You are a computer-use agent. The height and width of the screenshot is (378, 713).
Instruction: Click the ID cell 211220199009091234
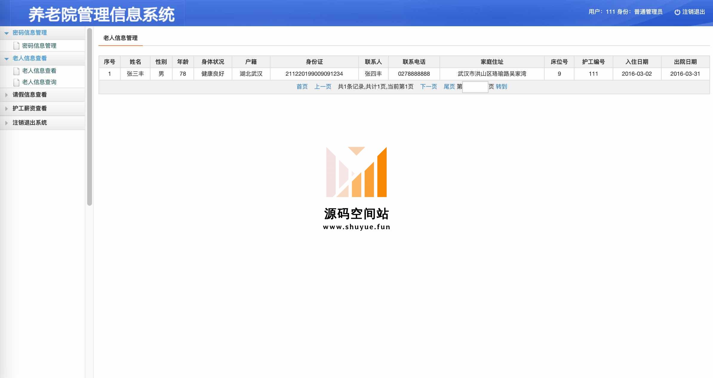pos(314,74)
